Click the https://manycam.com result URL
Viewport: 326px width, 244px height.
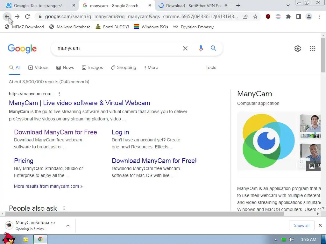coord(30,94)
